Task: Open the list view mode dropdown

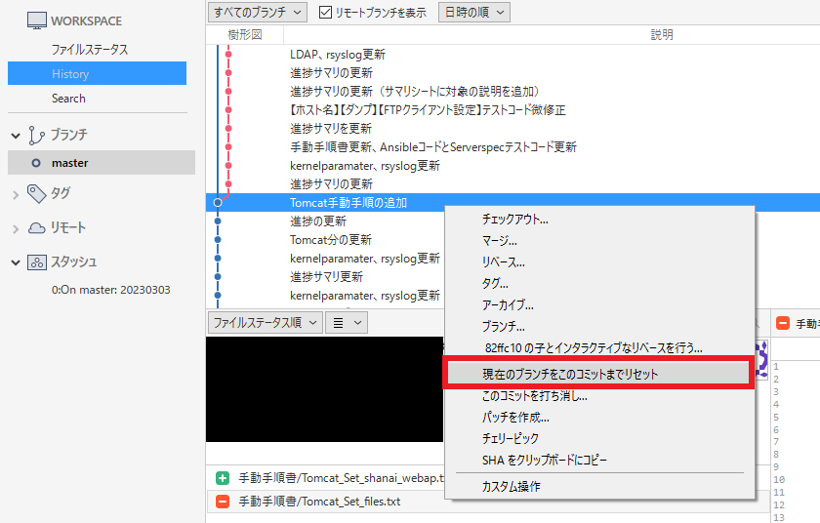Action: (x=347, y=322)
